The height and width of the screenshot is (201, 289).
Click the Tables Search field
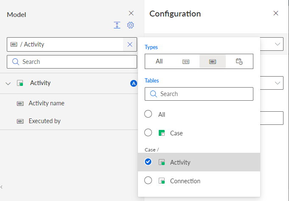pyautogui.click(x=199, y=94)
